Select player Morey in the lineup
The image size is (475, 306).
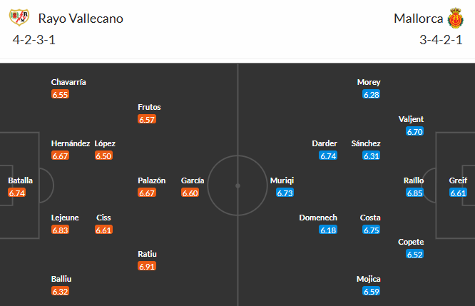coord(369,82)
